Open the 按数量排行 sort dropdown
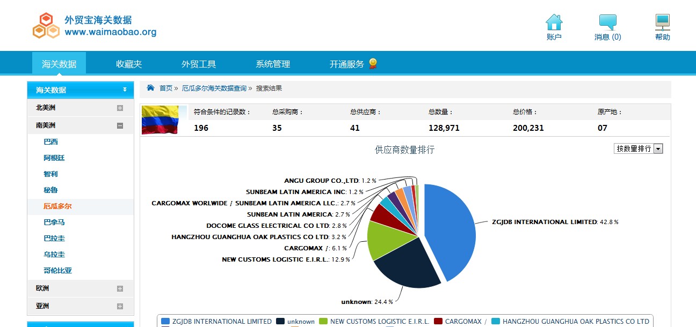 point(639,148)
